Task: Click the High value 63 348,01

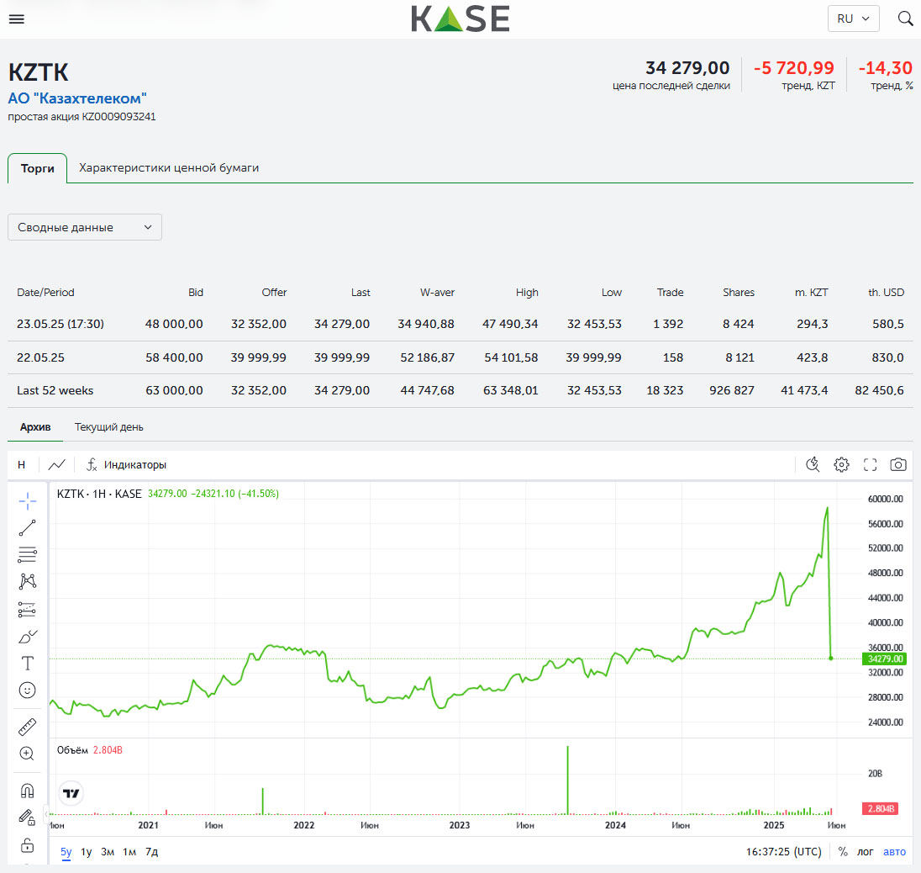Action: click(510, 390)
